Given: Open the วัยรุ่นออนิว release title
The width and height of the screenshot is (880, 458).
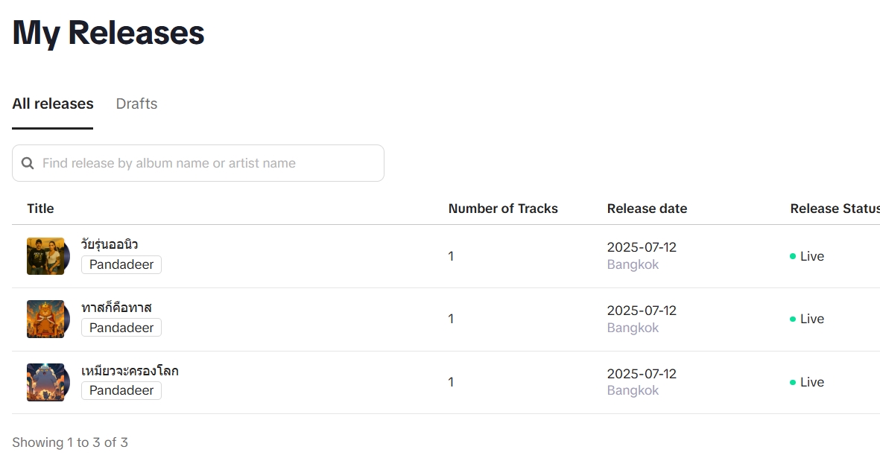Looking at the screenshot, I should pos(110,244).
